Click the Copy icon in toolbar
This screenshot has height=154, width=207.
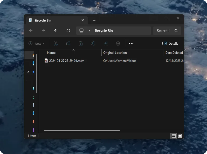68,43
